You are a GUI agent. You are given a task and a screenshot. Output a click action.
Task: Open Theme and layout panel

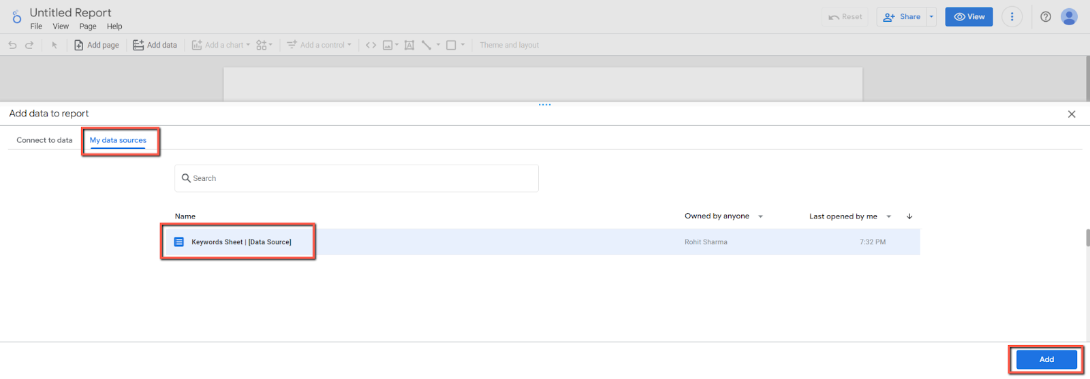tap(509, 45)
